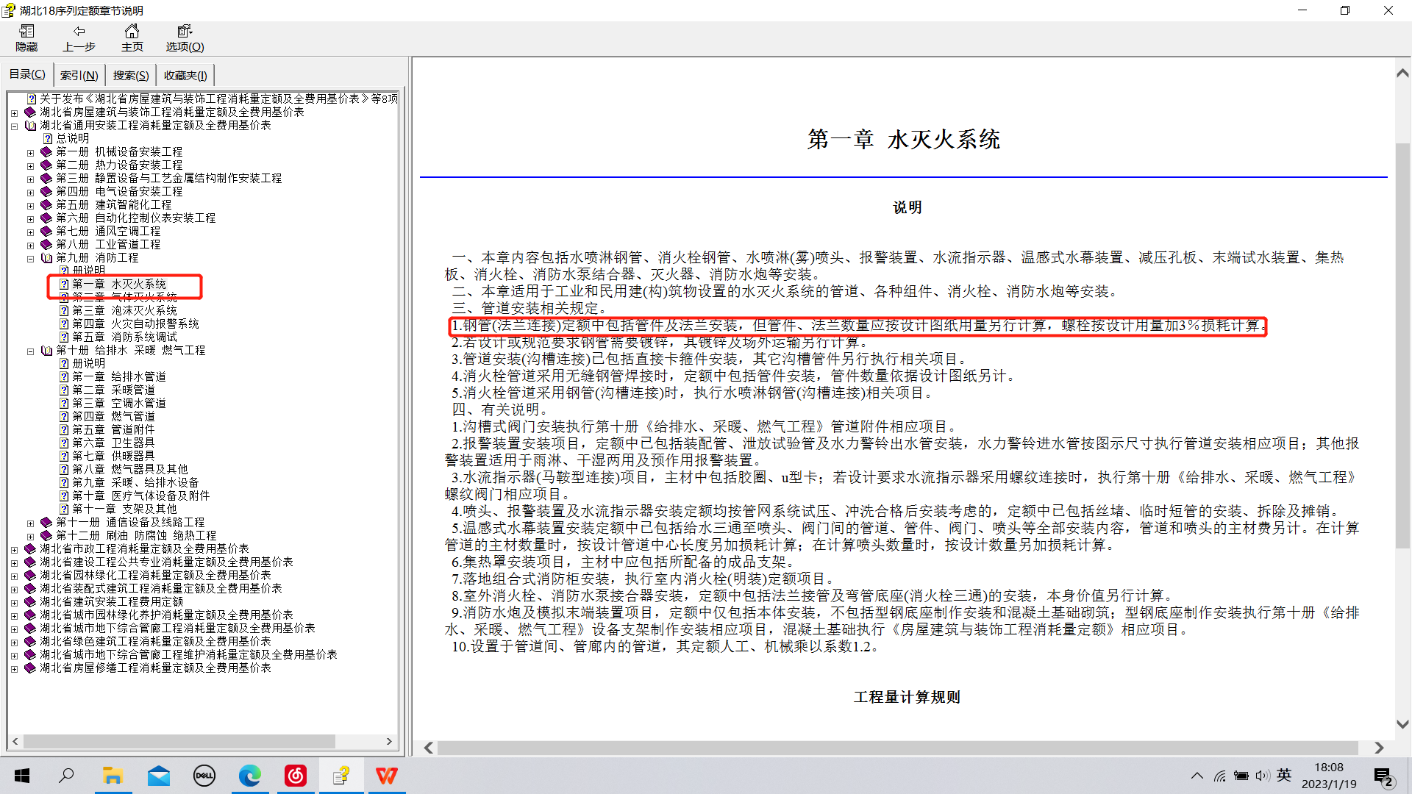Open Mail app from taskbar

coord(158,776)
